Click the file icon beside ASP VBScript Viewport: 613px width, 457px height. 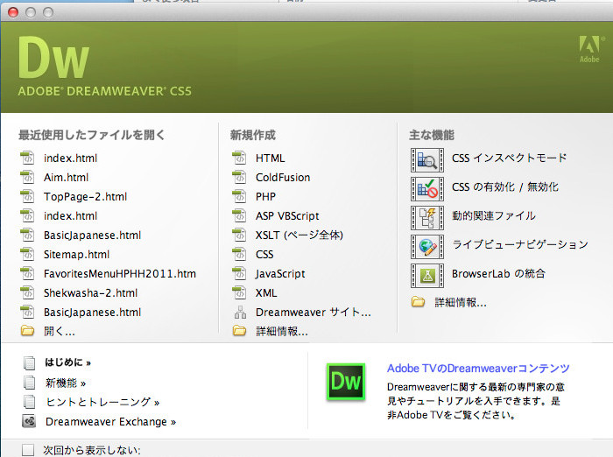[x=239, y=215]
